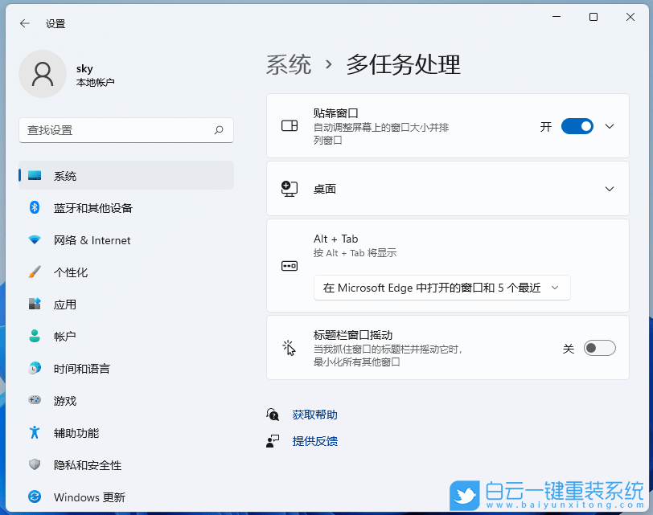Open the Alt + Tab display dropdown
The width and height of the screenshot is (653, 515).
441,287
